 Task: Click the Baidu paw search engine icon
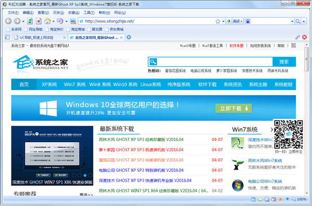click(x=248, y=21)
